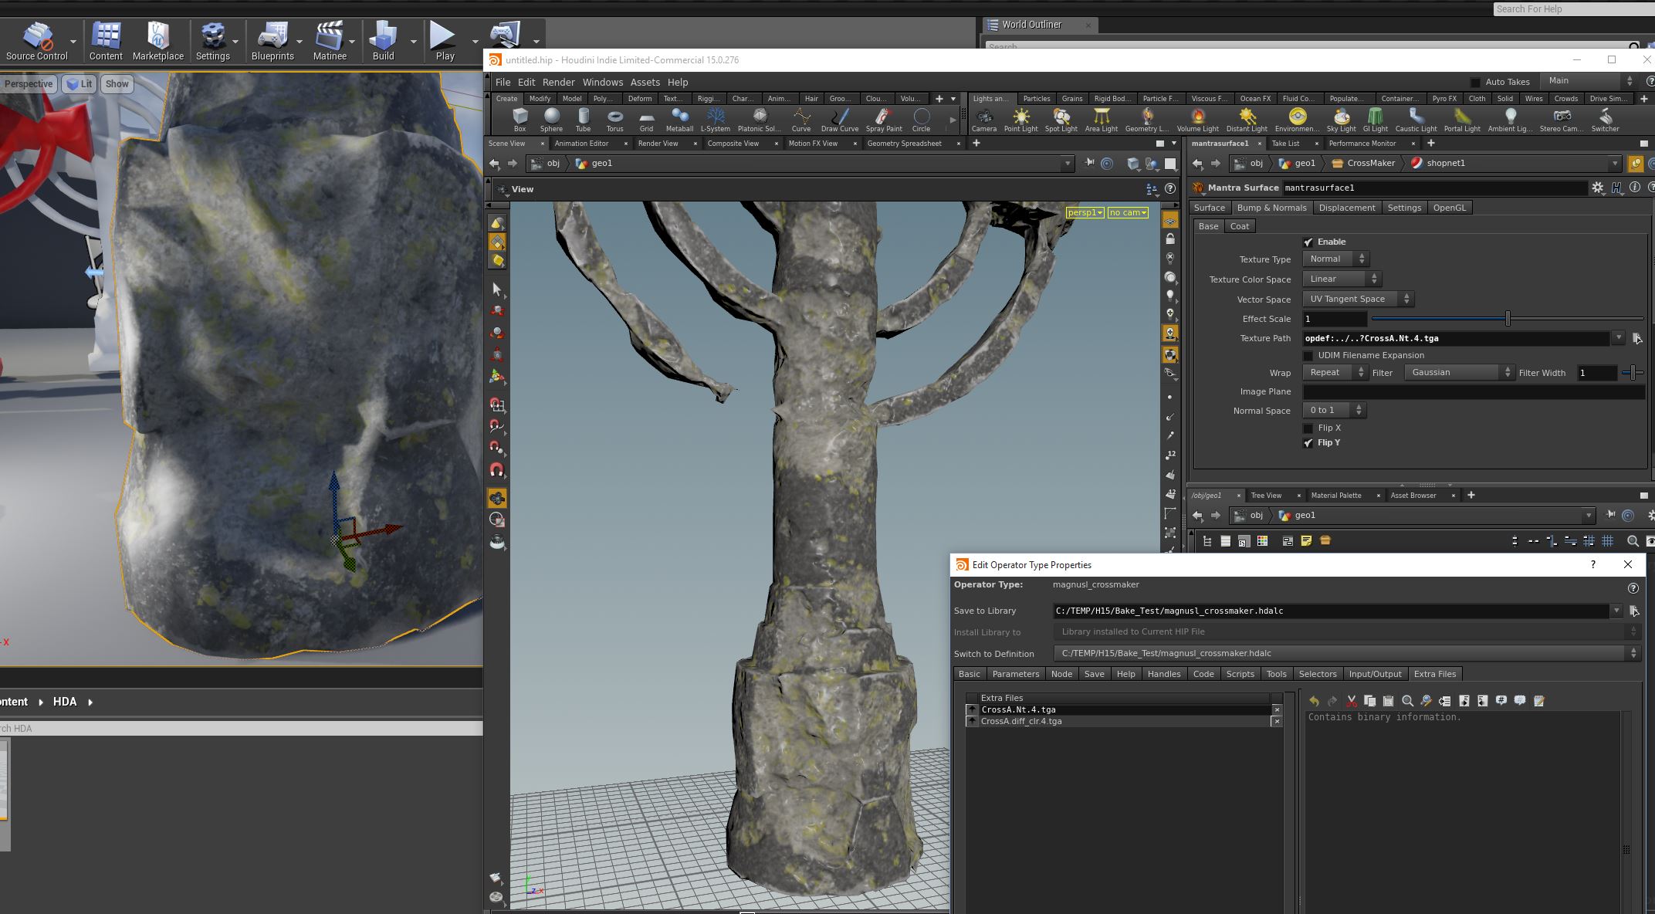Click Play in the Unreal toolbar
This screenshot has width=1655, height=914.
point(445,42)
